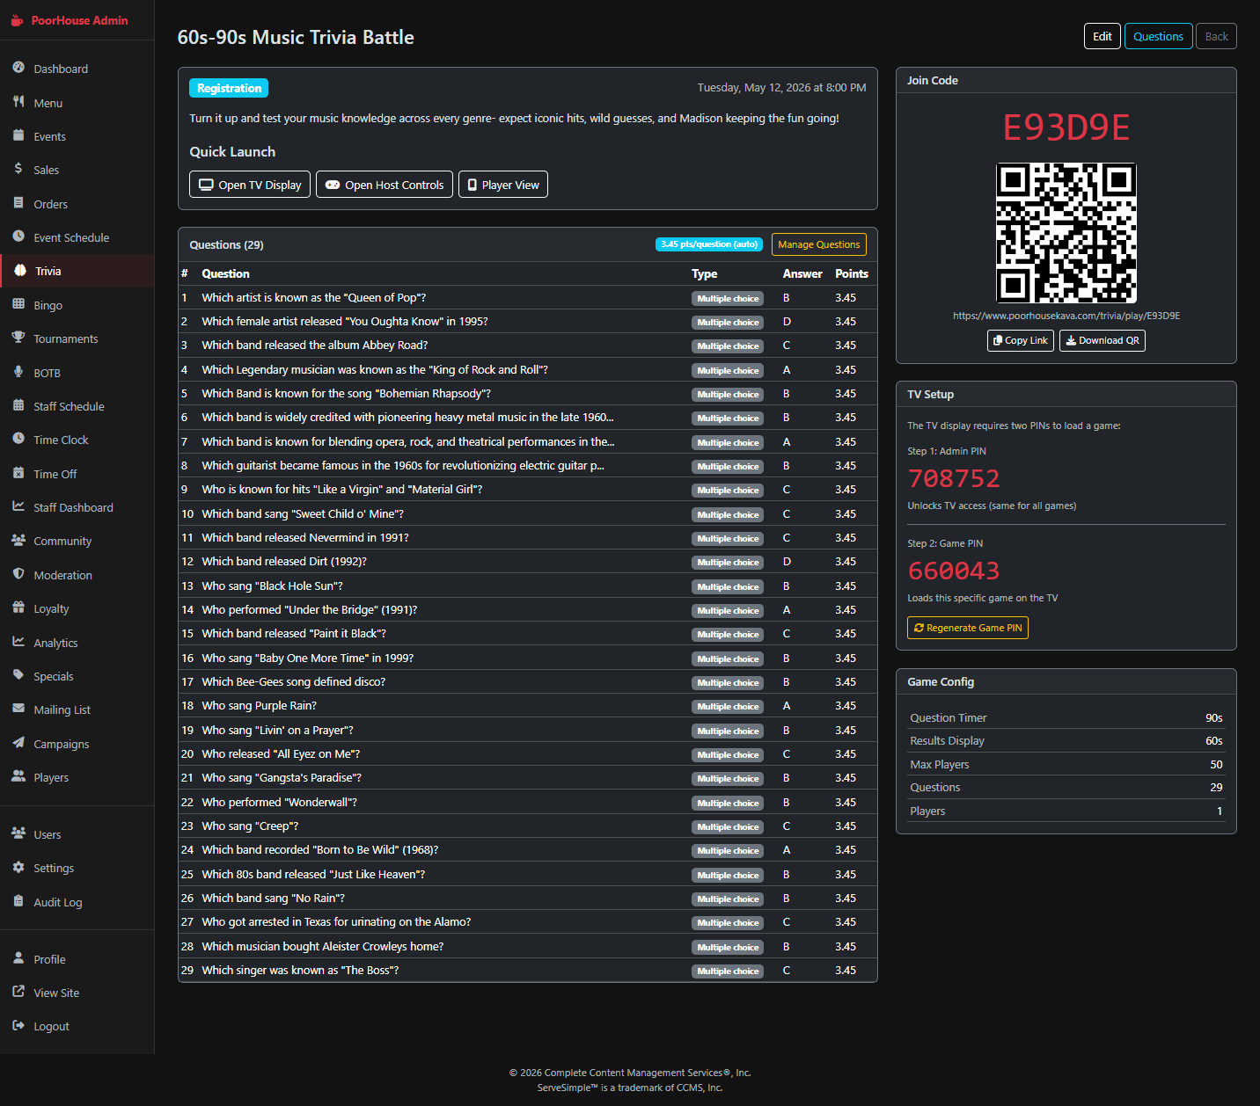Click question "Which singer was known as The Boss?"
The image size is (1260, 1106).
[x=300, y=971]
